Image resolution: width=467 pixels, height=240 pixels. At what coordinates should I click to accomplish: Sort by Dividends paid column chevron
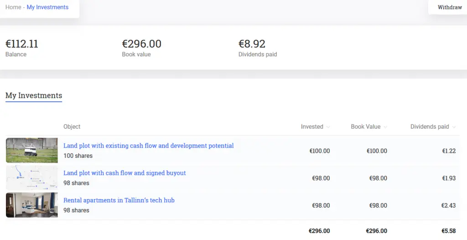pyautogui.click(x=454, y=127)
